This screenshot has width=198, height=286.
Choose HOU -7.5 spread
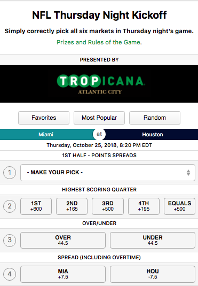(153, 274)
